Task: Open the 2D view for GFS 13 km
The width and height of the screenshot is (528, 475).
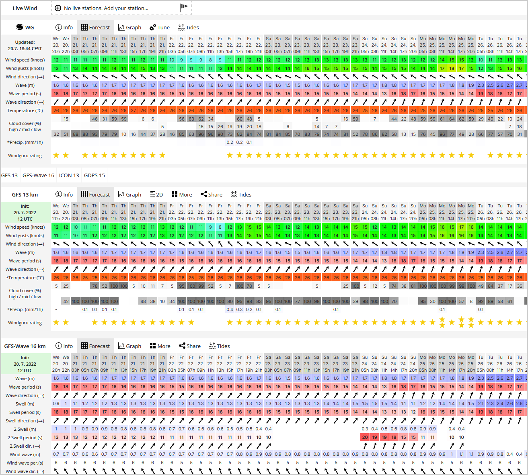Action: coord(156,195)
